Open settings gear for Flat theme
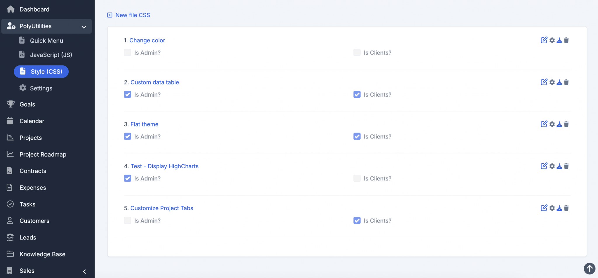This screenshot has height=278, width=598. (x=552, y=124)
